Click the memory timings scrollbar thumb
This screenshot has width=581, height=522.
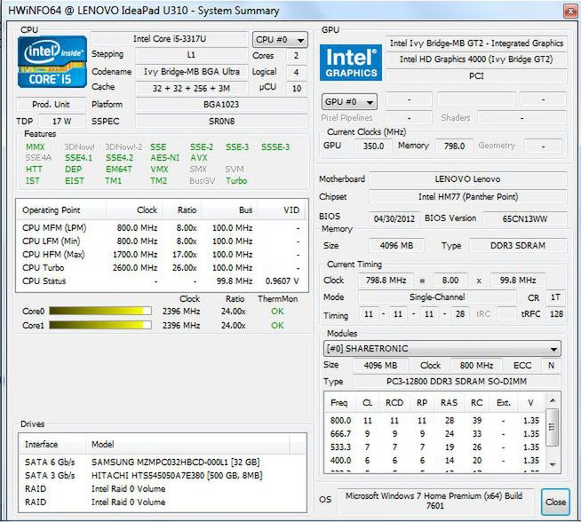pyautogui.click(x=552, y=427)
